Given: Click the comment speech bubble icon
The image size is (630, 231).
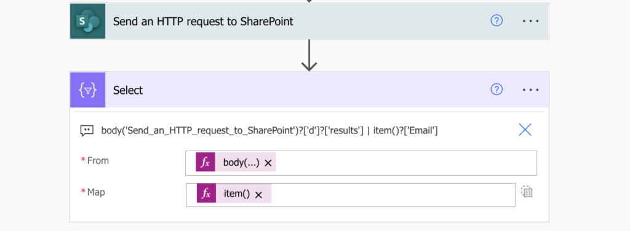Looking at the screenshot, I should coord(87,130).
